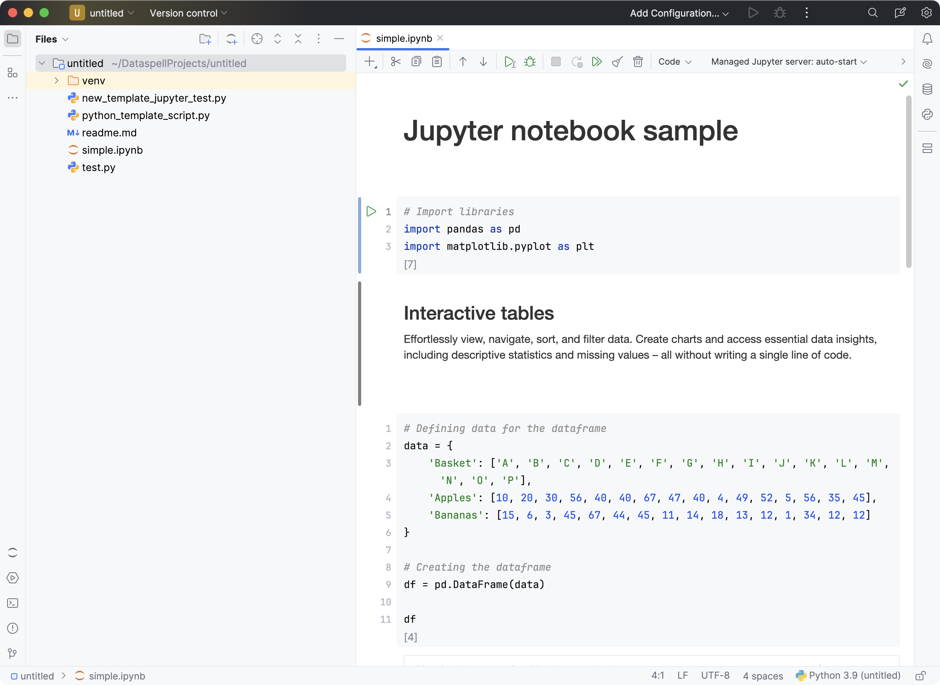Viewport: 940px width, 685px height.
Task: Delete cell with trash icon
Action: [x=638, y=62]
